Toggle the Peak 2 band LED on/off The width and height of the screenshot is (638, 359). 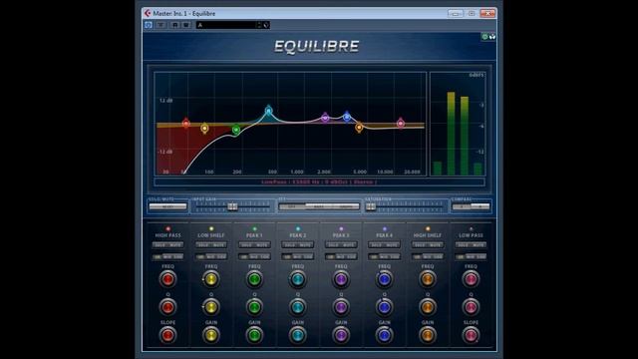[297, 228]
